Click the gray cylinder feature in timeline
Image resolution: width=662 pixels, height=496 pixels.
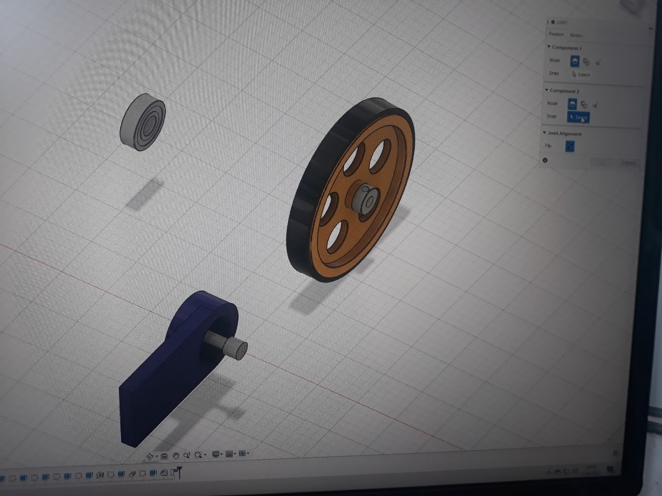[132, 474]
